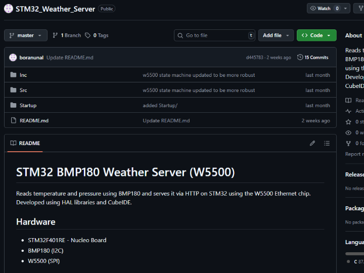
Task: Click the Public badge label
Action: (107, 9)
